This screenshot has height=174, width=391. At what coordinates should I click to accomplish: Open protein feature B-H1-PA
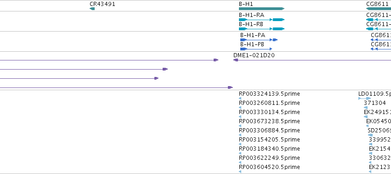click(x=259, y=40)
